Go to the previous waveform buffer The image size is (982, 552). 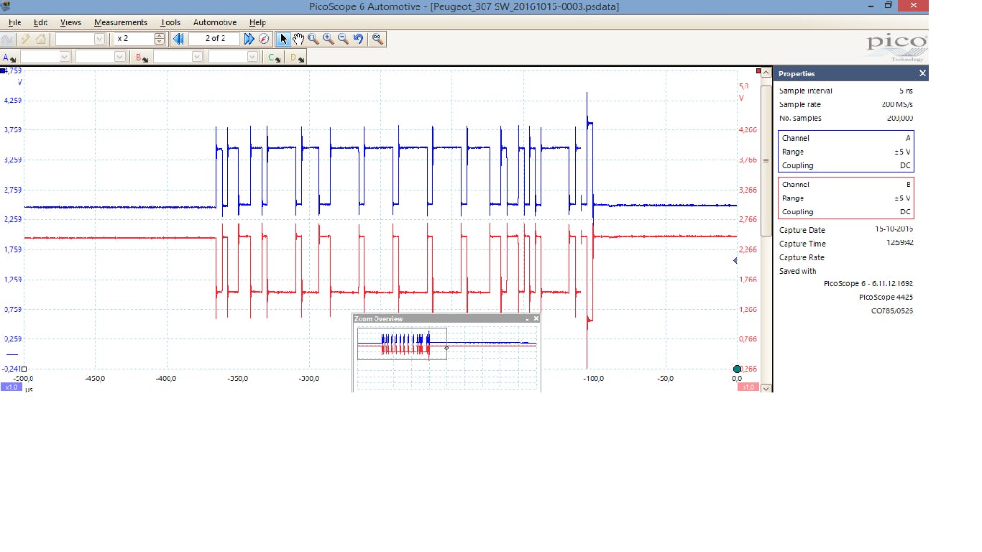pos(178,39)
